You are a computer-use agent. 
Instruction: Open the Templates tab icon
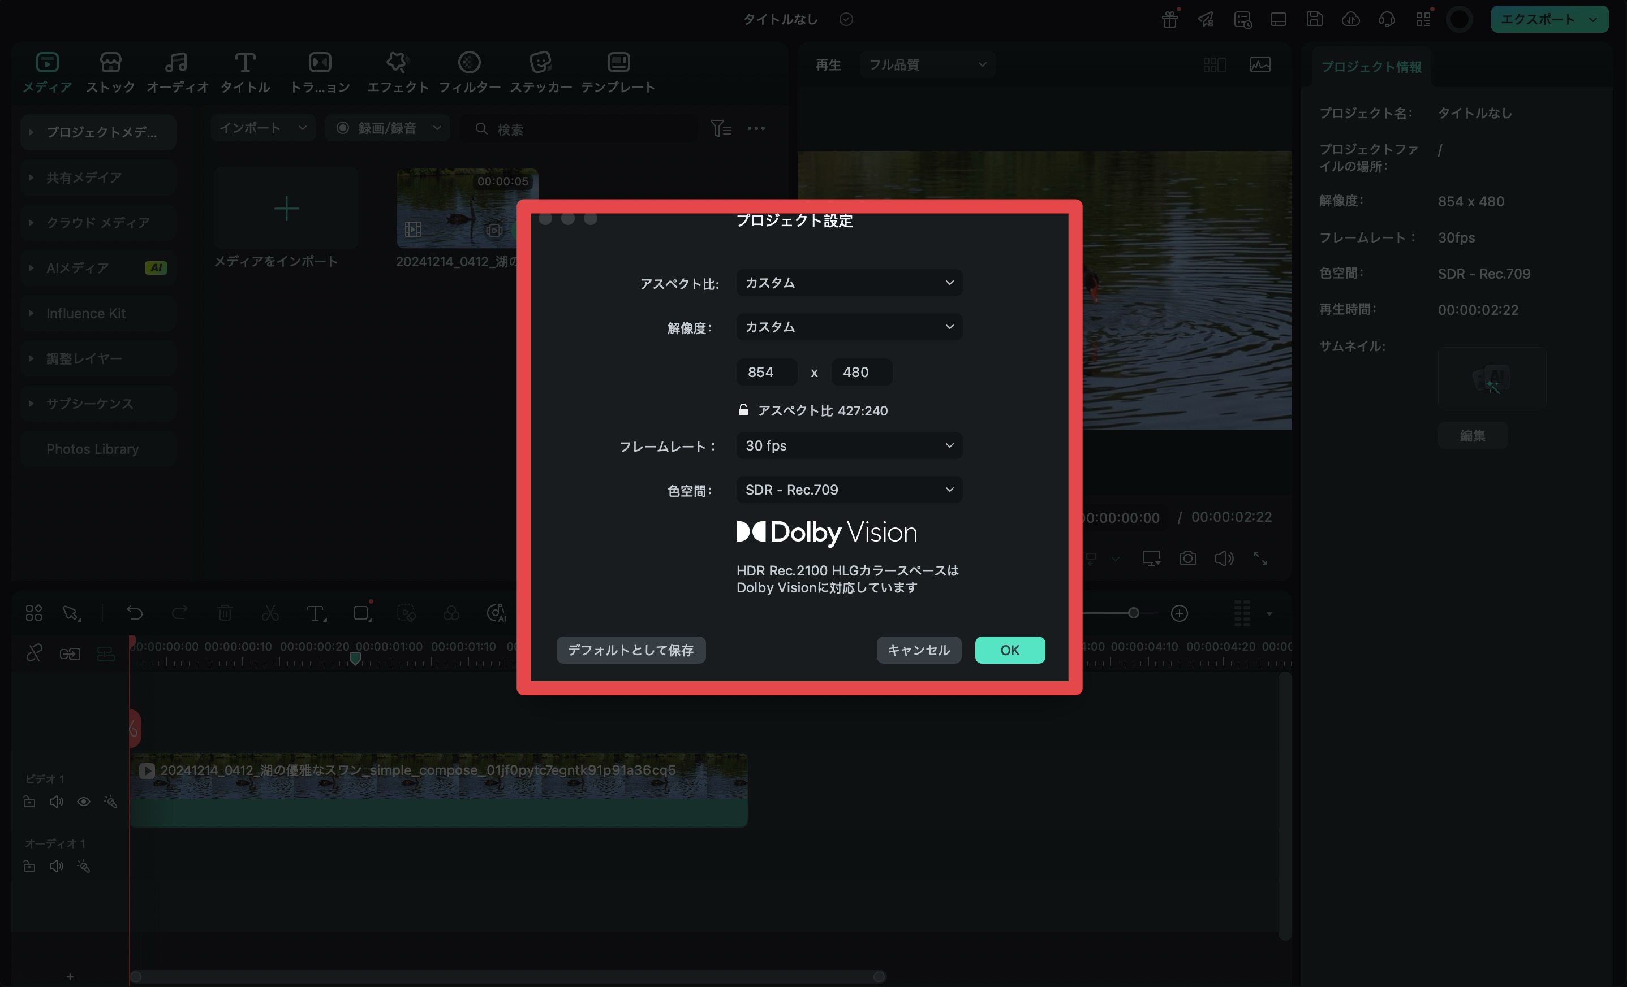point(618,63)
